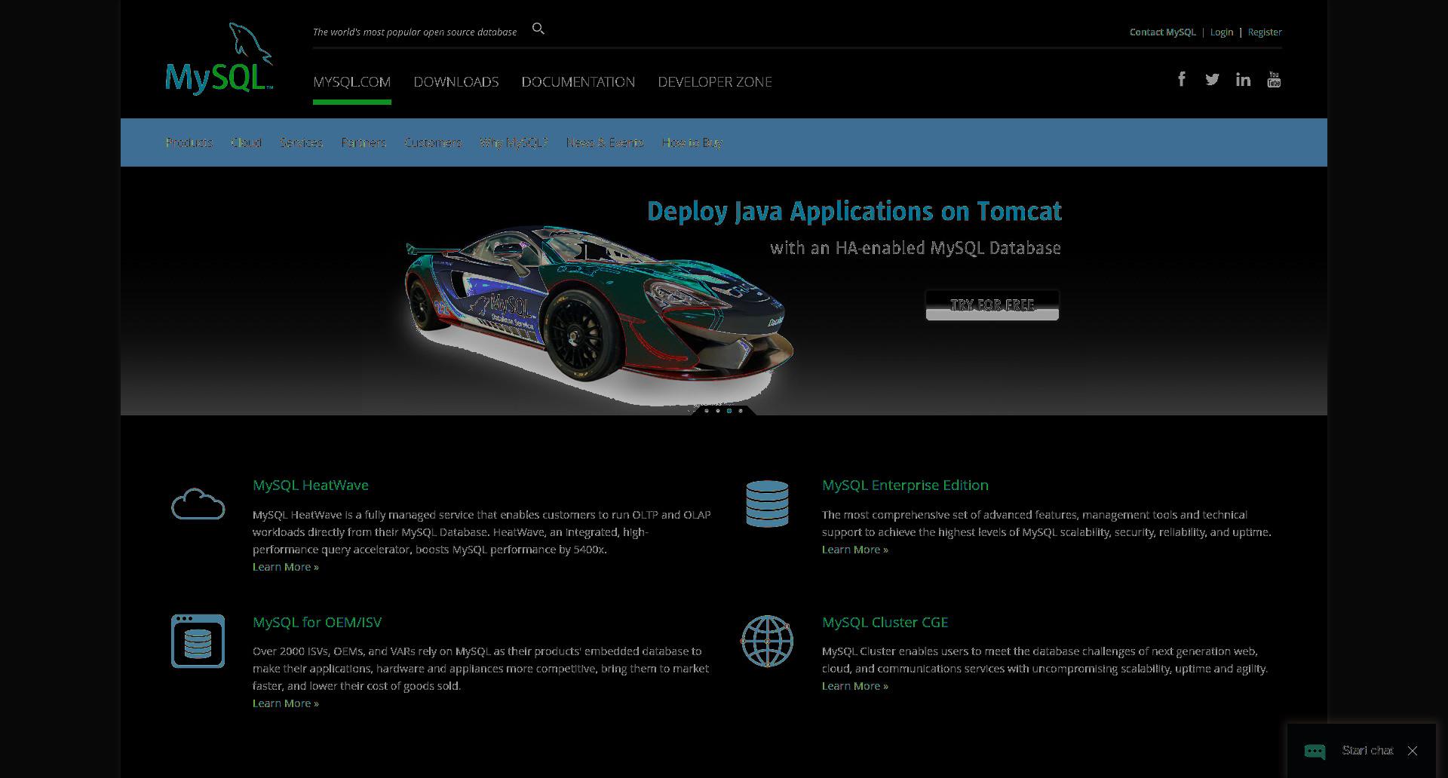1448x778 pixels.
Task: Go to the DOWNLOADS tab
Action: point(456,81)
